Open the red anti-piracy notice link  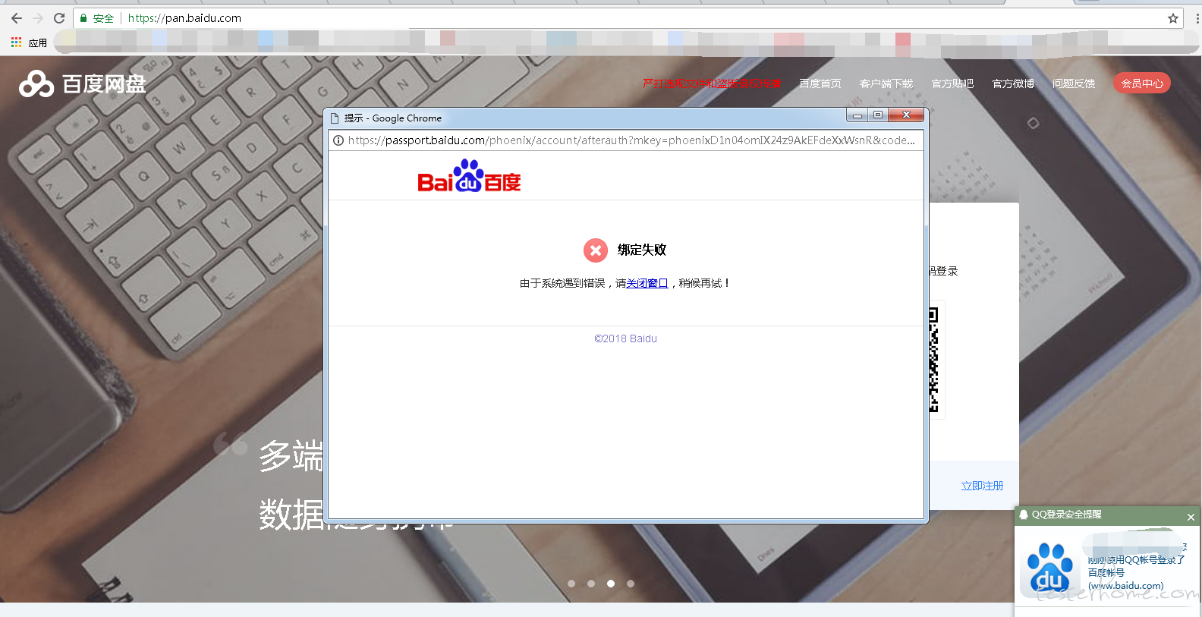point(711,83)
